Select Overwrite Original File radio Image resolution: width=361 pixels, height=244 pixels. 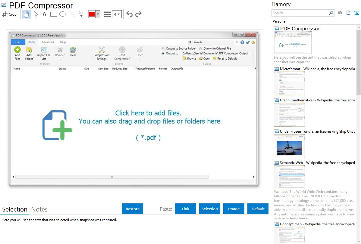200,49
